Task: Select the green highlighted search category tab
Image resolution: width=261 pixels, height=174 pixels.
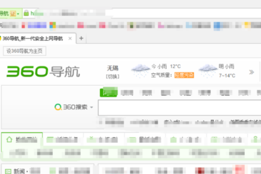Action: click(x=108, y=92)
